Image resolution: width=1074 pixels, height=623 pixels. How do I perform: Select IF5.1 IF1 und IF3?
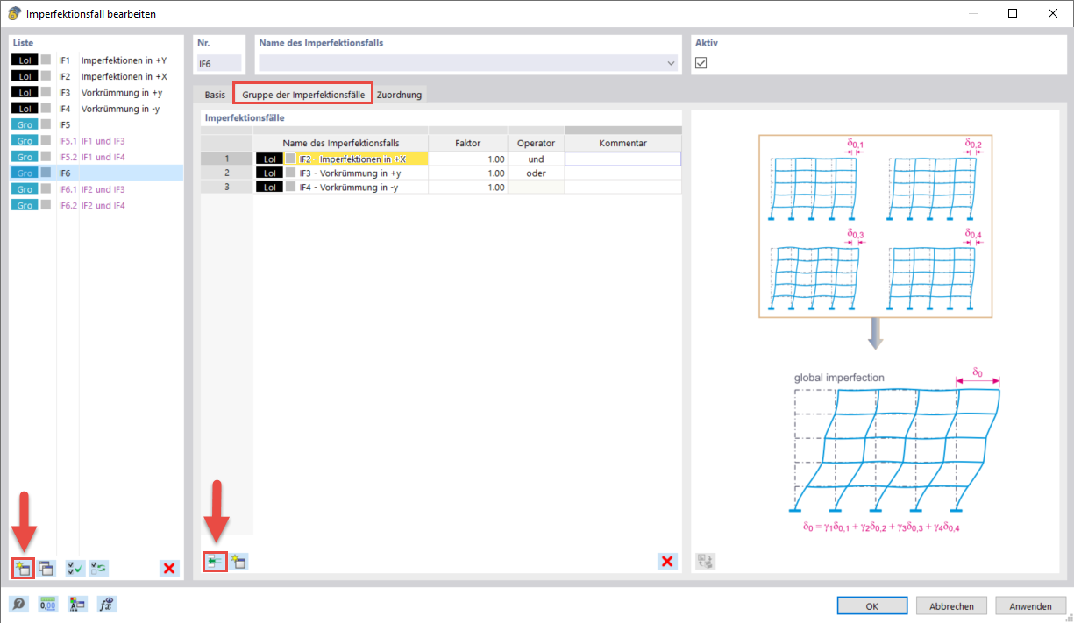click(x=96, y=141)
